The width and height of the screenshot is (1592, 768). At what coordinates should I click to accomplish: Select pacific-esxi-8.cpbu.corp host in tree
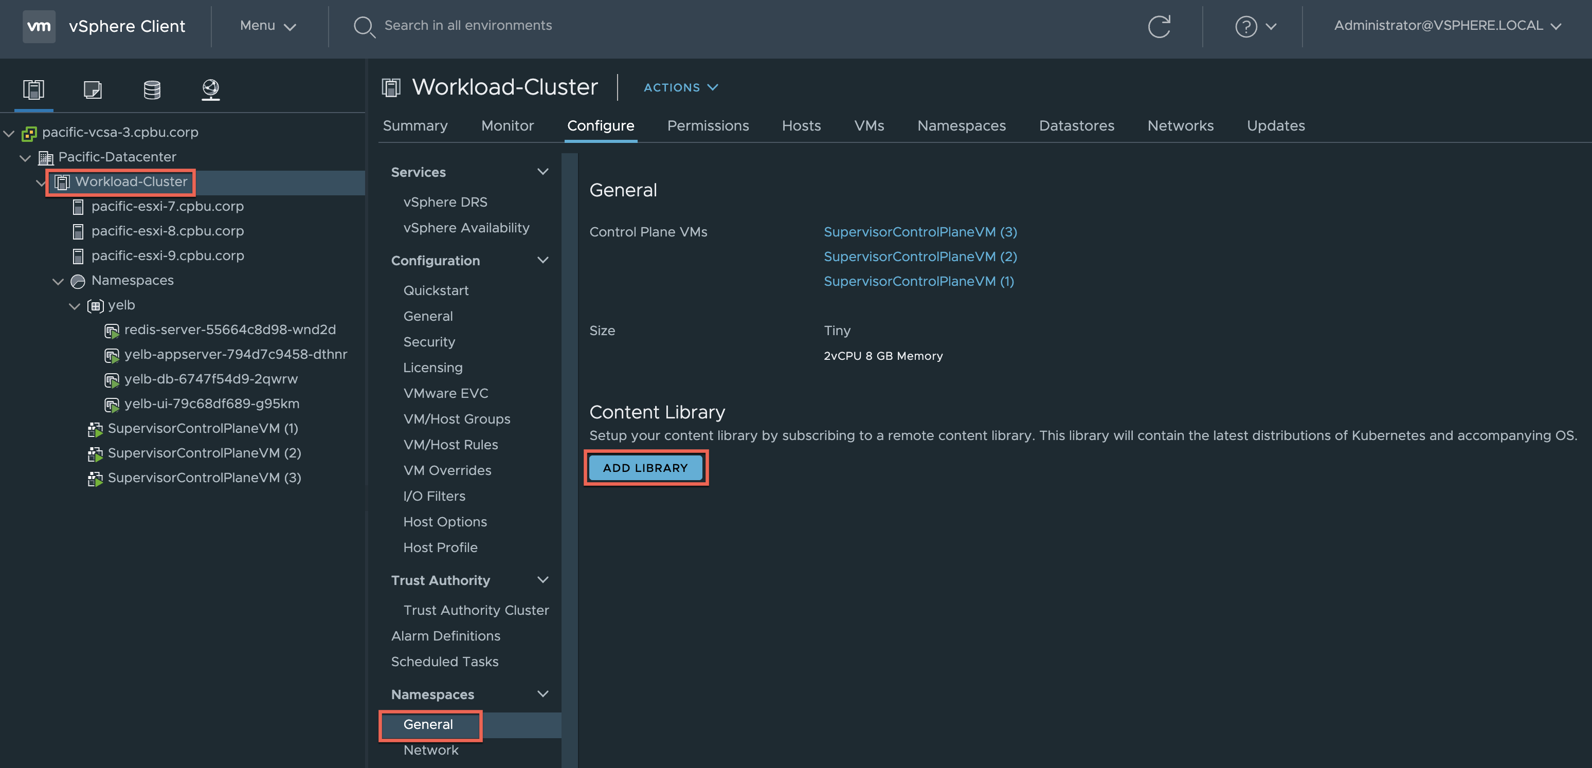click(167, 231)
